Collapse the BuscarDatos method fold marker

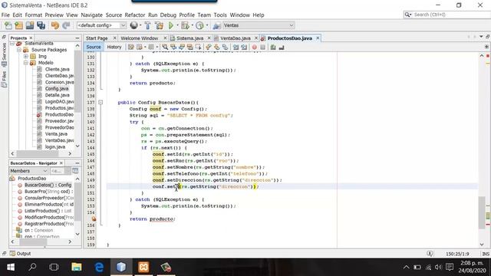click(101, 102)
